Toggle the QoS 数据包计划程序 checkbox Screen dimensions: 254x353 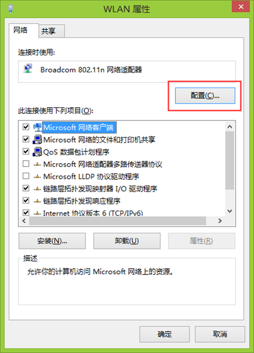pos(26,151)
